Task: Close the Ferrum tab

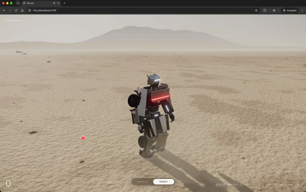Action: pos(58,3)
